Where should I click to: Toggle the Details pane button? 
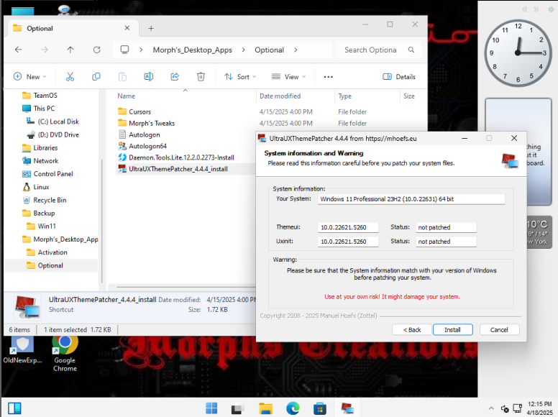[399, 76]
